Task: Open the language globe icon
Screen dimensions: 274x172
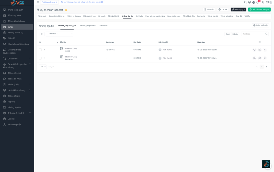Action: click(x=254, y=2)
